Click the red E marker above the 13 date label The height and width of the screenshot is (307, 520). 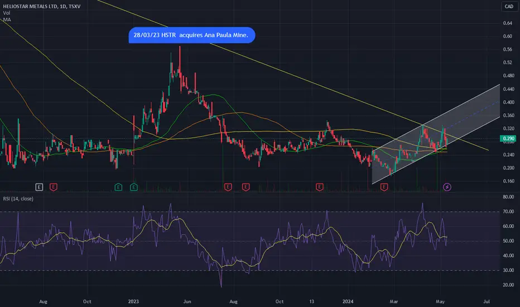click(x=319, y=187)
